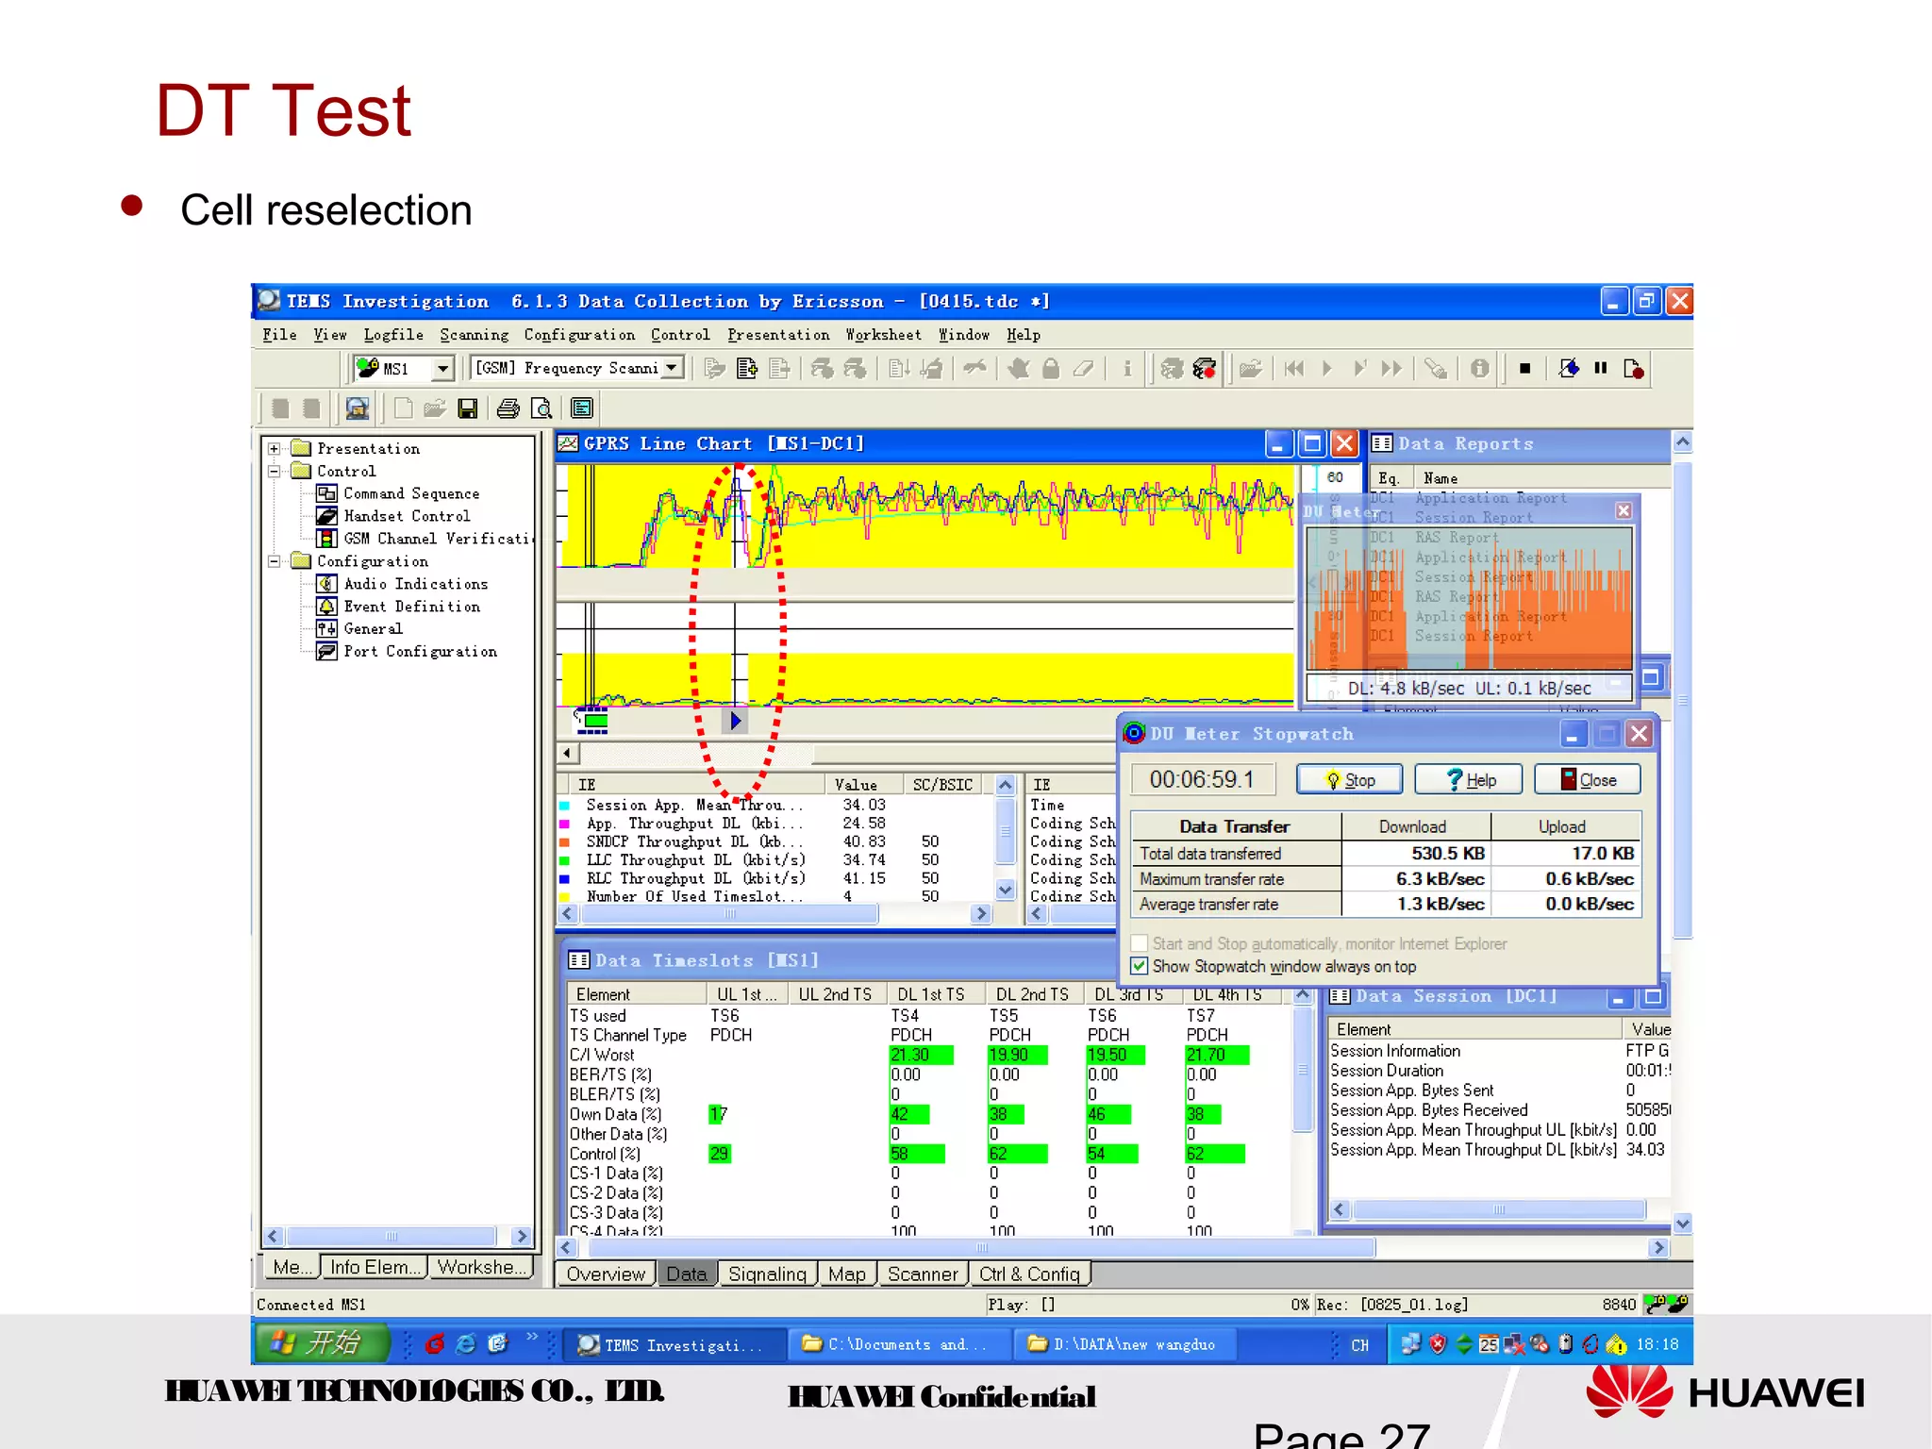Click the blue RLC Throughput DL color swatch
This screenshot has width=1932, height=1449.
(565, 878)
